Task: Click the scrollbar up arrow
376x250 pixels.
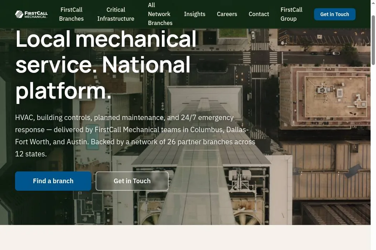Action: [373, 2]
